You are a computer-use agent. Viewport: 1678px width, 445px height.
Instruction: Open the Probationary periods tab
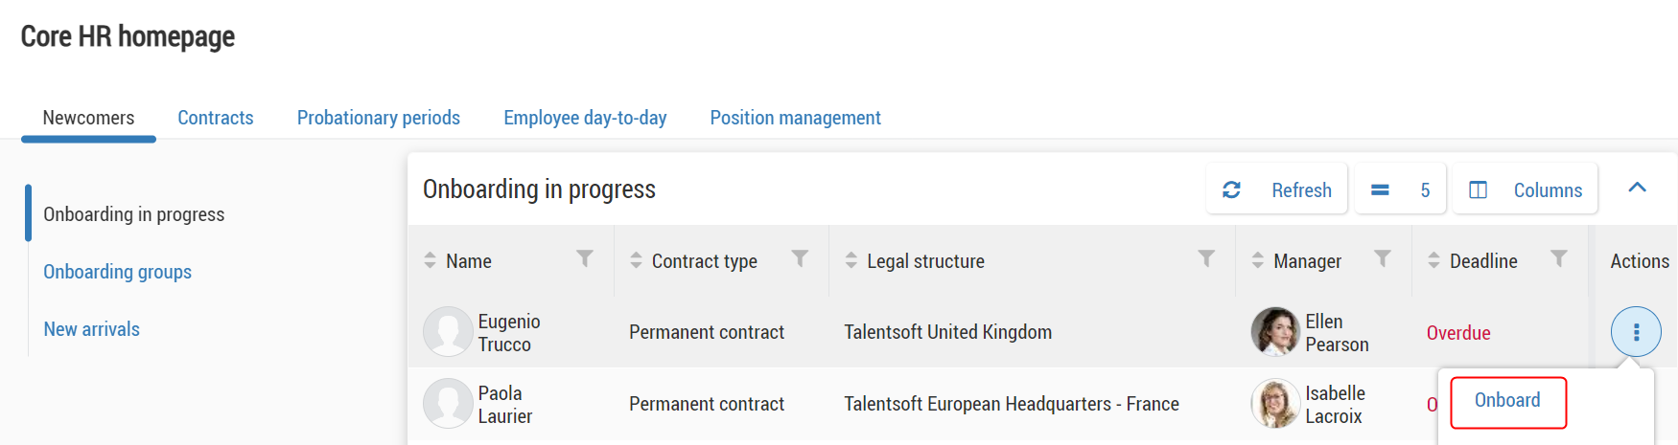(379, 118)
